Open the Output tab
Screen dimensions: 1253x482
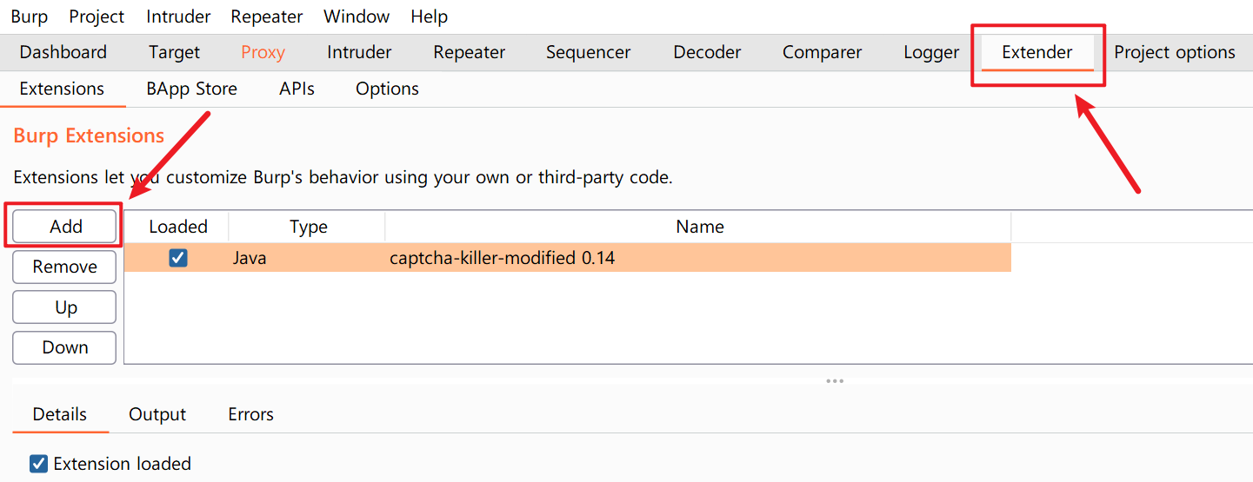pyautogui.click(x=157, y=414)
